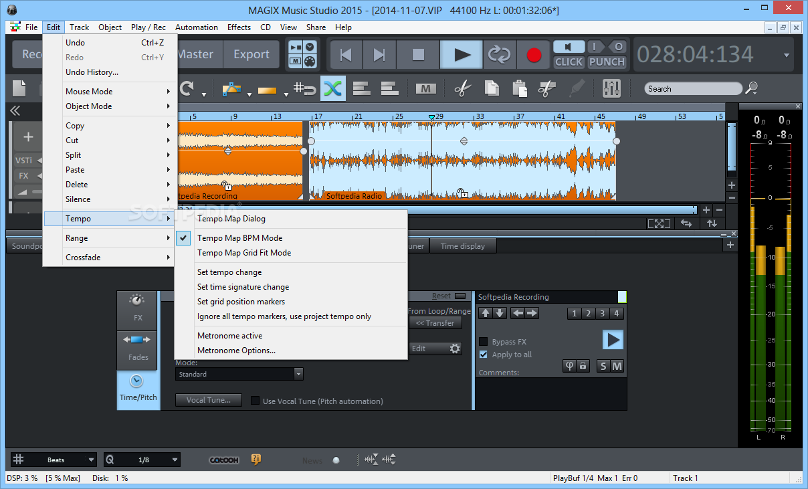The width and height of the screenshot is (808, 489).
Task: Jump to project end in transport
Action: pyautogui.click(x=379, y=55)
